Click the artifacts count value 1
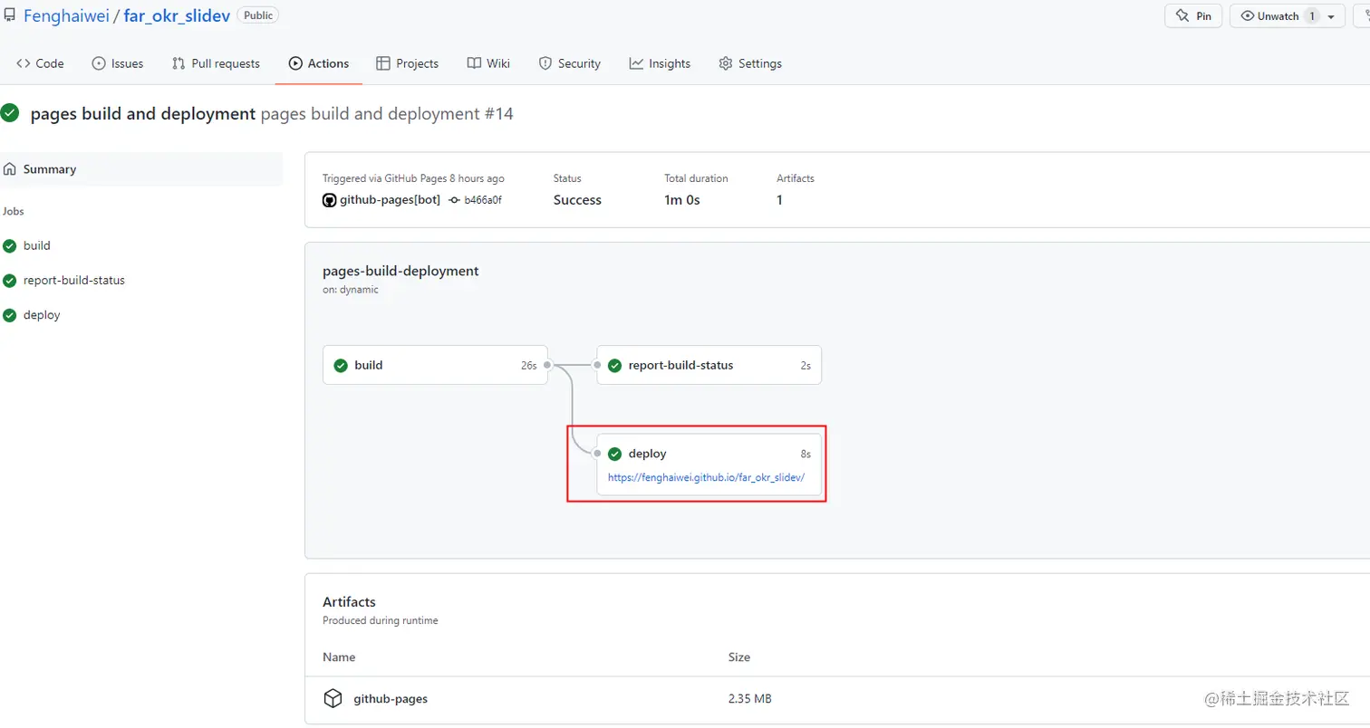1370x728 pixels. pyautogui.click(x=779, y=200)
